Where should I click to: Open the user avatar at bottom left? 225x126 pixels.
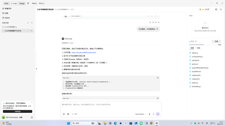pyautogui.click(x=4, y=117)
